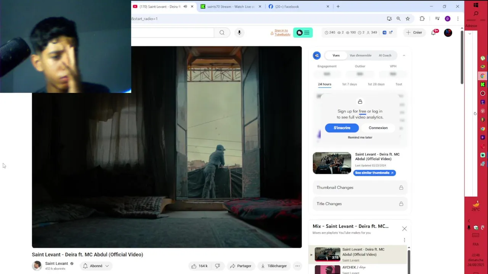
Task: Select the 1st 28 days tab
Action: pyautogui.click(x=376, y=84)
